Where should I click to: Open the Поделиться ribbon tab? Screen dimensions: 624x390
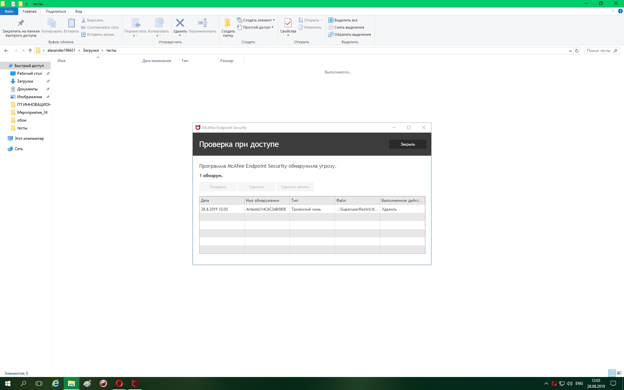(x=56, y=11)
